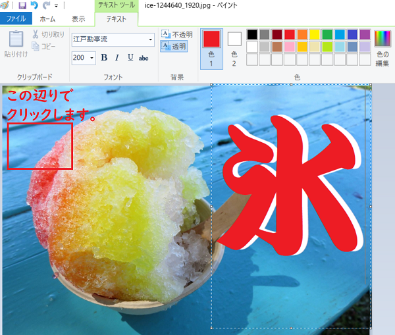The height and width of the screenshot is (335, 395).
Task: Pick the white palette swatch
Action: point(252,47)
